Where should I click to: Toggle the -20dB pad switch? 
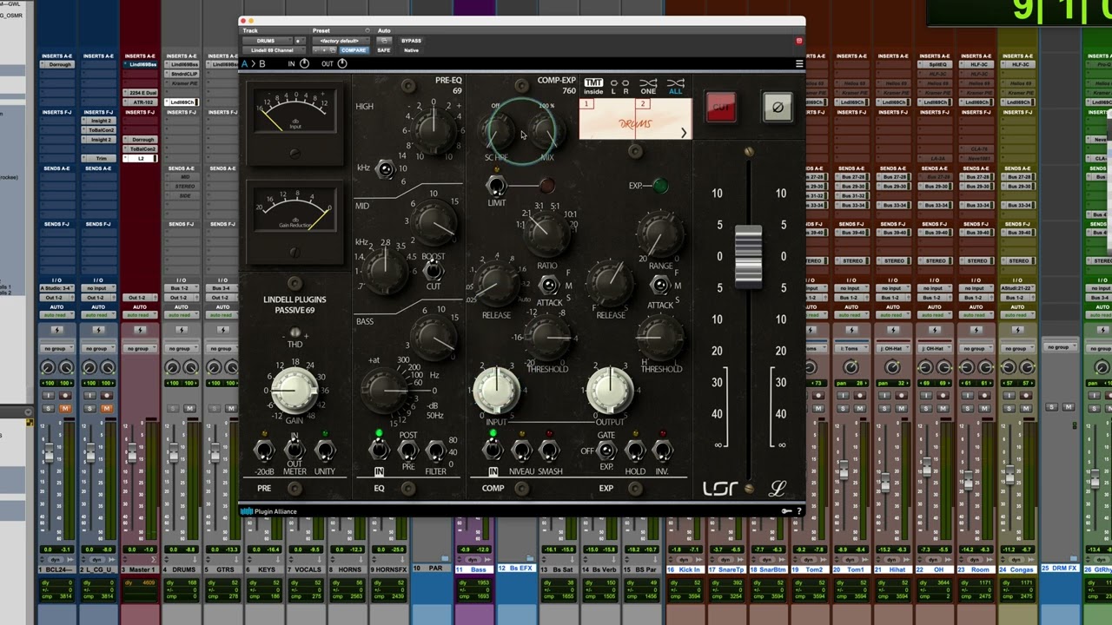[x=264, y=450]
